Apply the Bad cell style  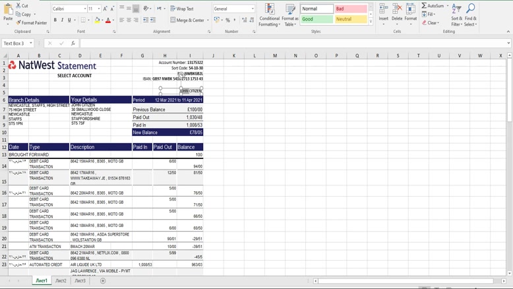point(351,9)
